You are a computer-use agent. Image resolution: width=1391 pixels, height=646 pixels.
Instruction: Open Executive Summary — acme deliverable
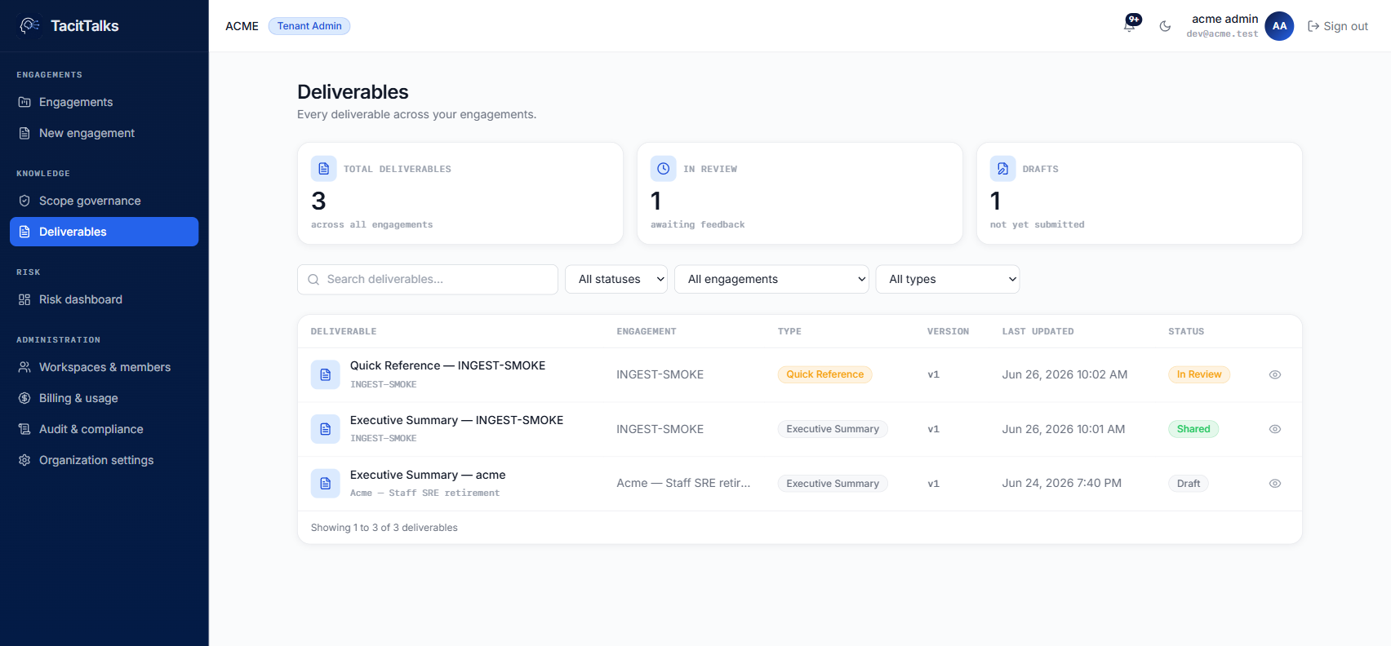pyautogui.click(x=428, y=475)
